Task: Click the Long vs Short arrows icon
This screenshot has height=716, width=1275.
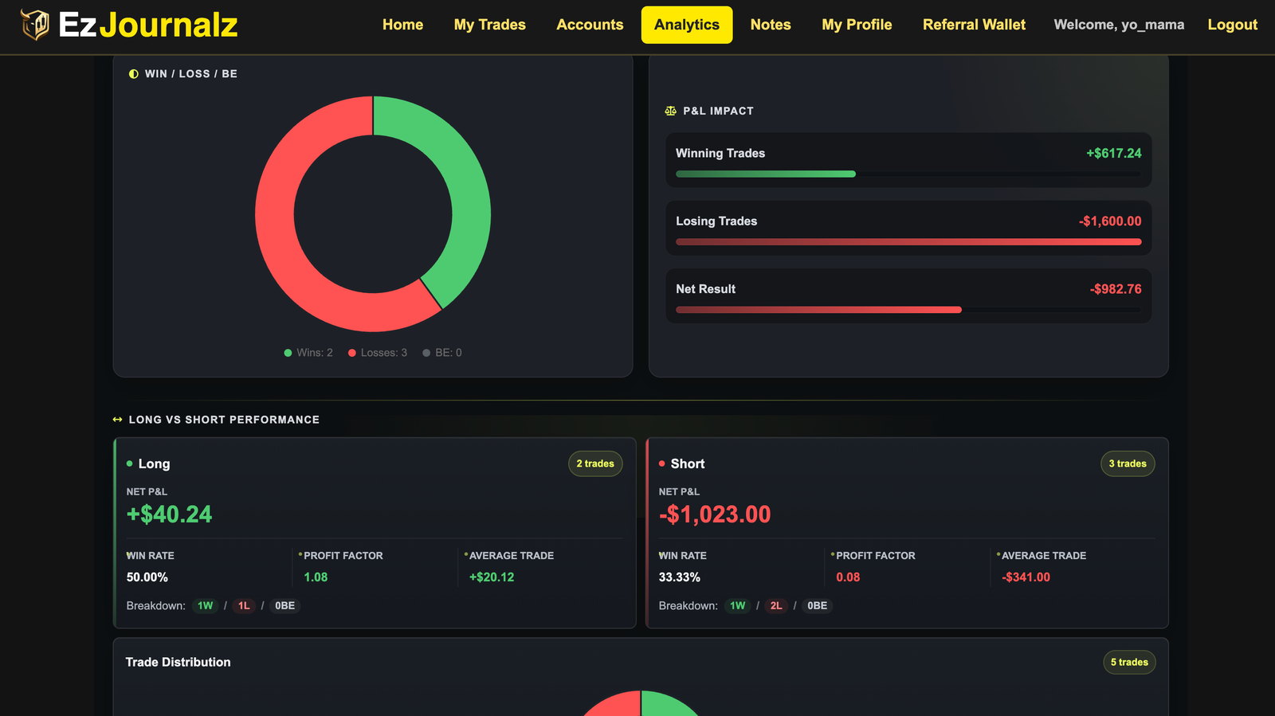Action: 118,420
